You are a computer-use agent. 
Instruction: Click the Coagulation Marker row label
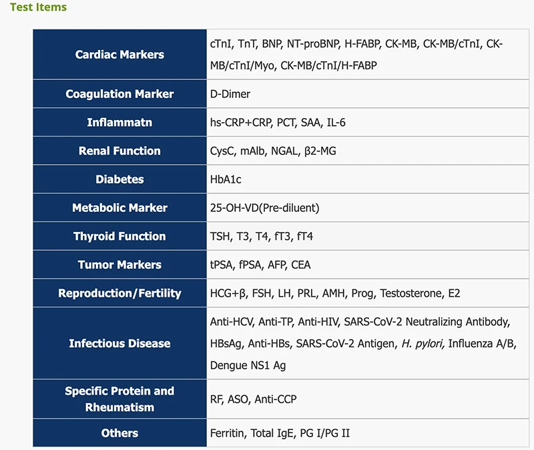pos(119,94)
